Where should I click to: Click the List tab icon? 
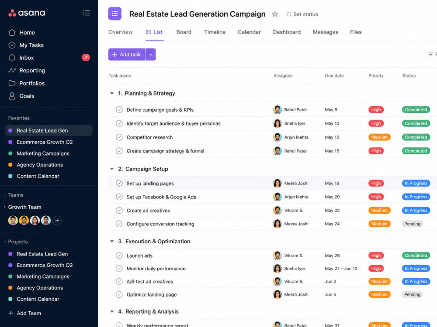click(x=148, y=32)
